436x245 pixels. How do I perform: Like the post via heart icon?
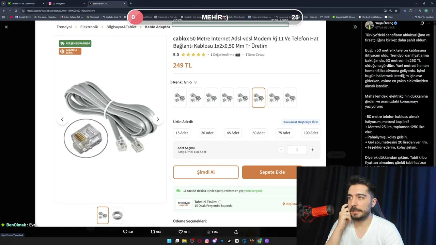point(181,232)
